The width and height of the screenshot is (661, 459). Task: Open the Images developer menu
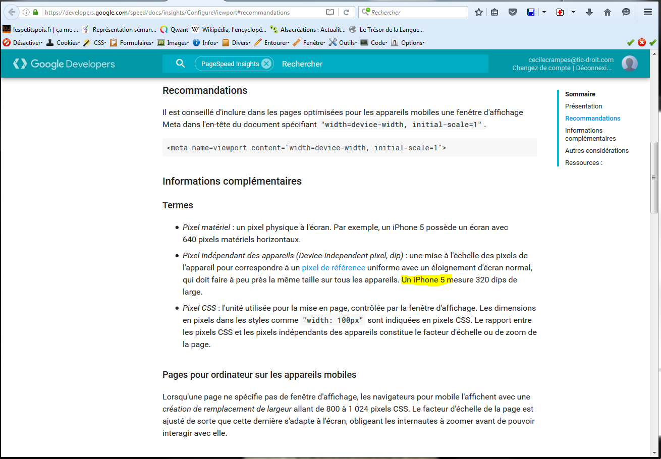point(173,43)
